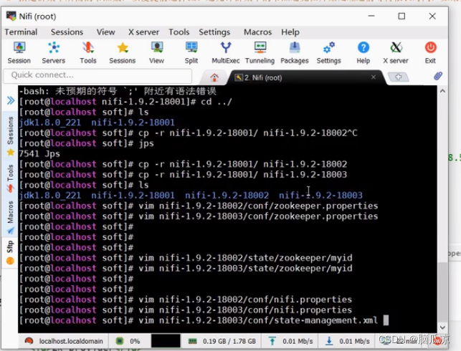Click 'nifi-1.9.2-18002' in second ls output
The width and height of the screenshot is (461, 351).
coord(227,196)
